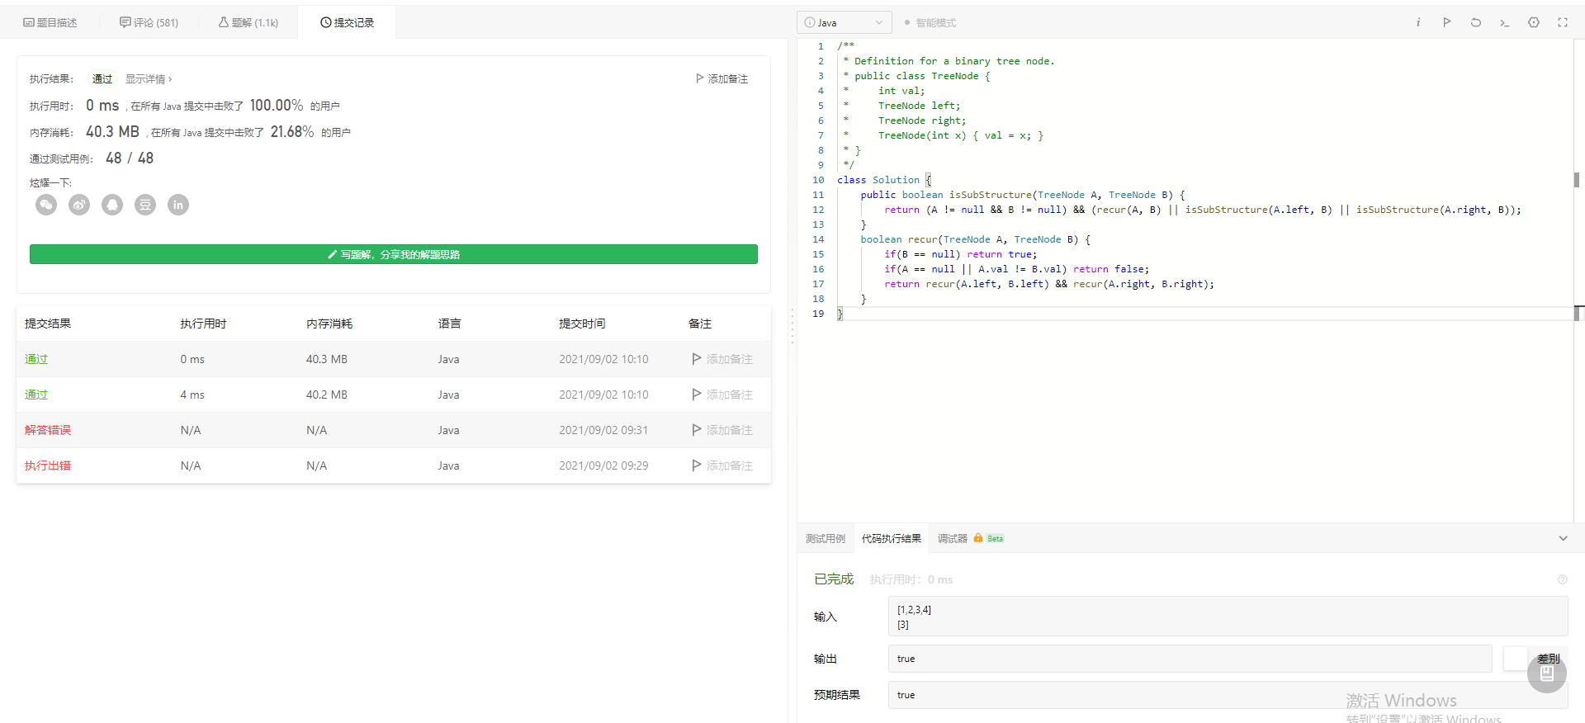The image size is (1585, 723).
Task: Click the help icon beside 已完成
Action: (1562, 579)
